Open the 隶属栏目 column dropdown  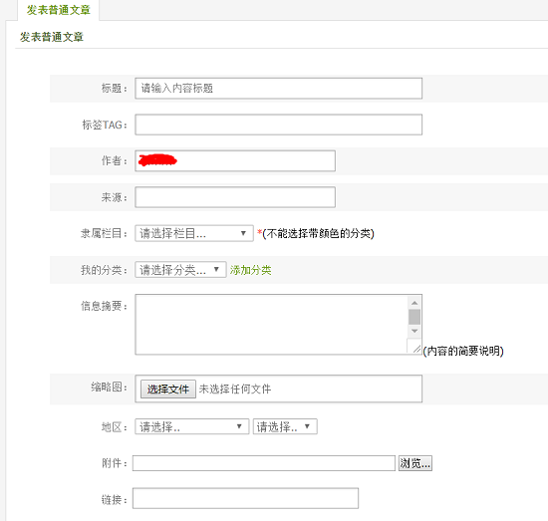point(194,233)
